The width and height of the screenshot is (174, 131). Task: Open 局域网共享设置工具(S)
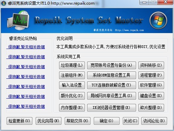click(x=112, y=96)
